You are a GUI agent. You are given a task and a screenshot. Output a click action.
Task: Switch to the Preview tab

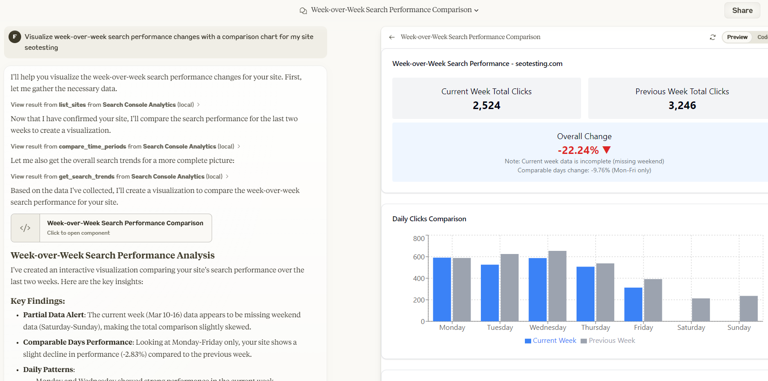(737, 37)
